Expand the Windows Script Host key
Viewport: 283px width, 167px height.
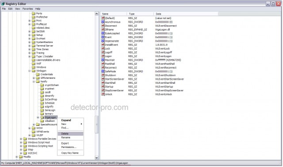21,143
